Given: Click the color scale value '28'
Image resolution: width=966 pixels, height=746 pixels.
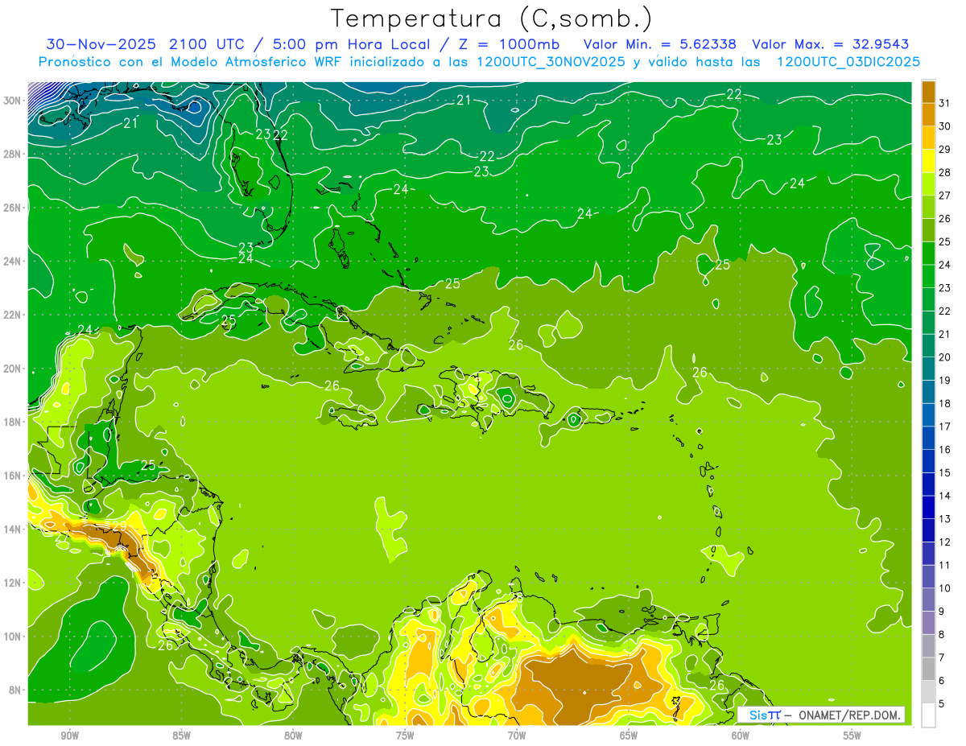Looking at the screenshot, I should point(944,172).
